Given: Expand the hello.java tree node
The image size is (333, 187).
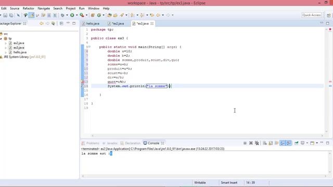Looking at the screenshot, I should pyautogui.click(x=6, y=52).
